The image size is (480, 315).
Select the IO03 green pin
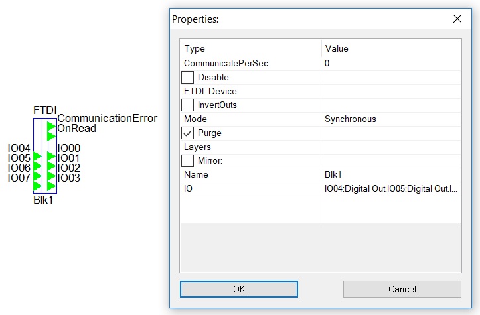pos(51,186)
